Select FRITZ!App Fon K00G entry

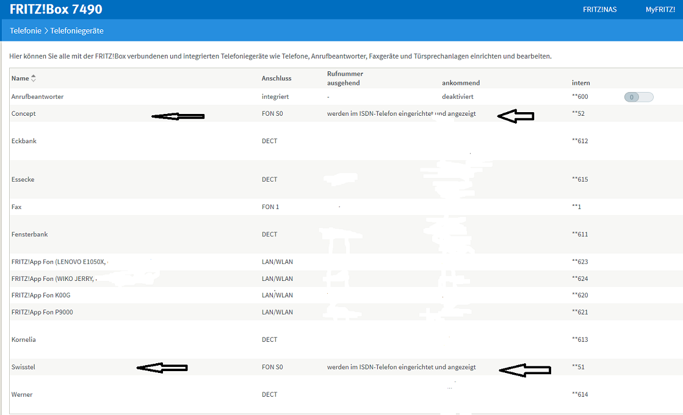click(x=41, y=295)
